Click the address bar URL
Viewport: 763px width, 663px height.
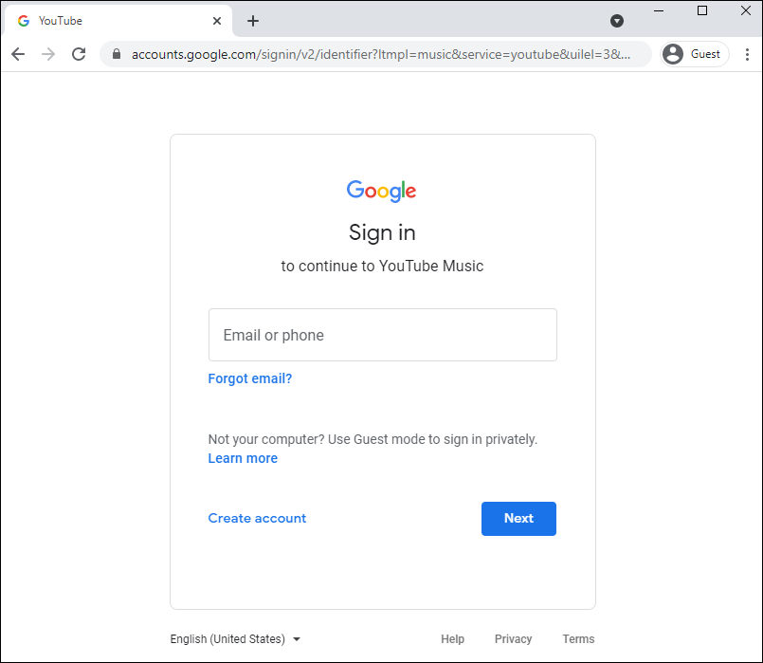[x=379, y=54]
